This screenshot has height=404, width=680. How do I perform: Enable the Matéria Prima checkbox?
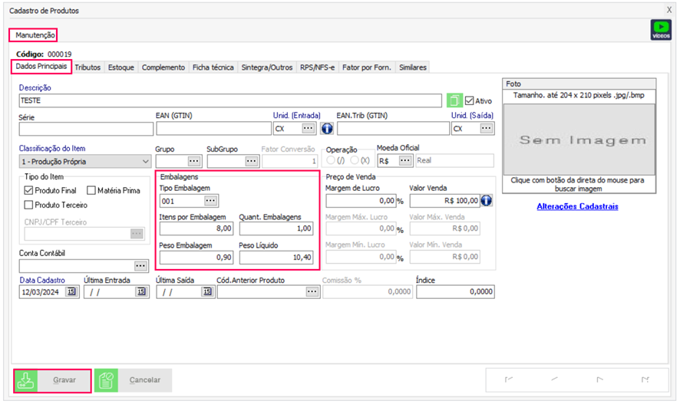[x=91, y=190]
